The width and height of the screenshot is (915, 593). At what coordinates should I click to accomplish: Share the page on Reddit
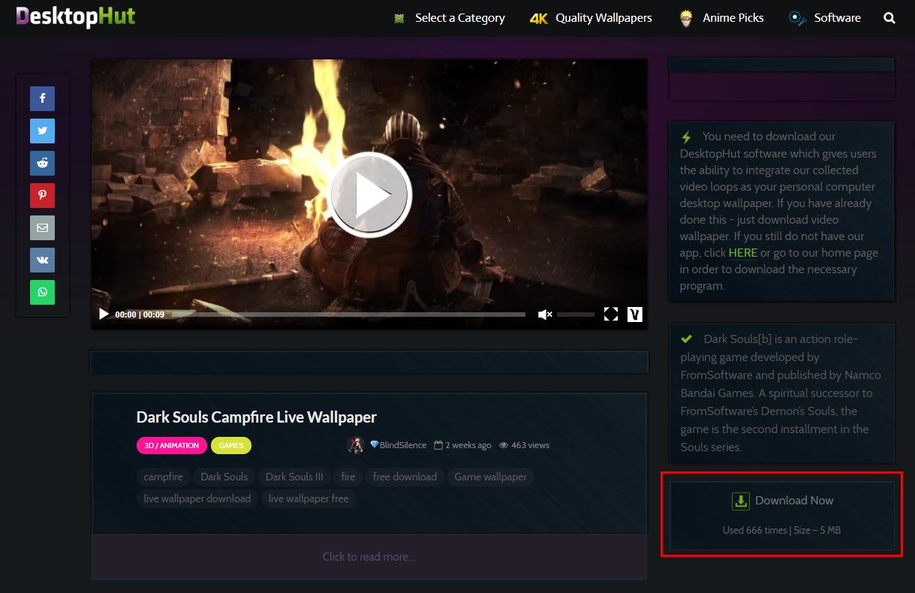tap(42, 163)
